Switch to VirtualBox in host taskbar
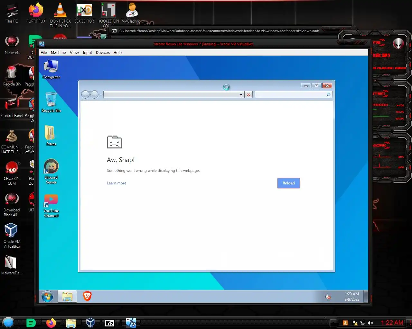The width and height of the screenshot is (412, 329). tap(90, 323)
